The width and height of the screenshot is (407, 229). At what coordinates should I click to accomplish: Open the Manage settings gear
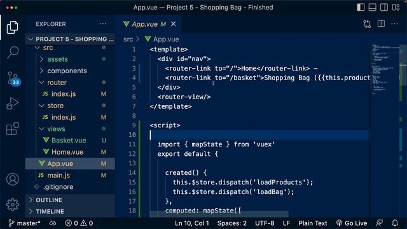[x=13, y=205]
